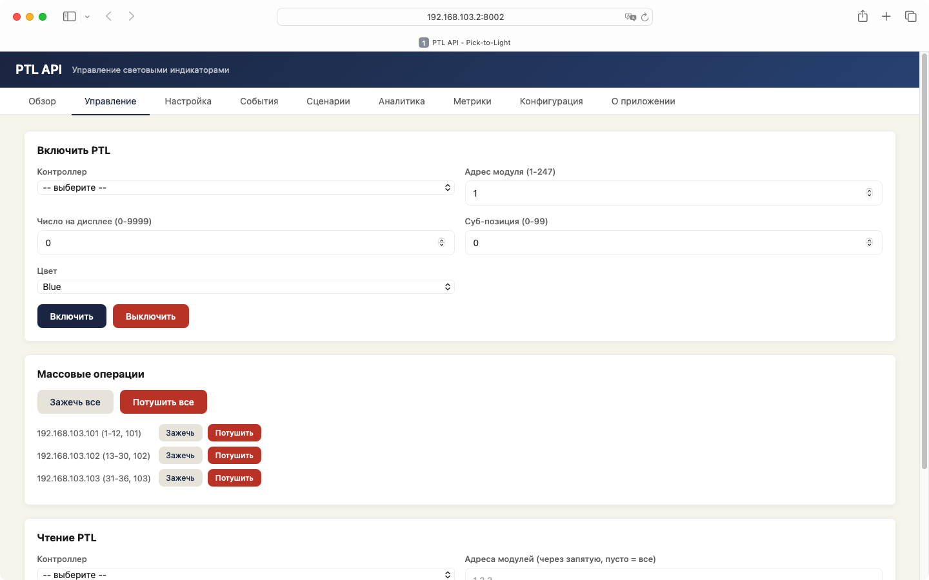
Task: Toggle the Safari sidebar icon
Action: coord(69,17)
